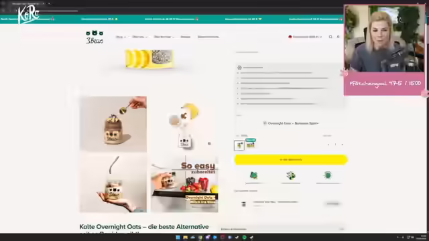The width and height of the screenshot is (429, 241).
Task: Click the 3Bears logo
Action: click(x=95, y=37)
